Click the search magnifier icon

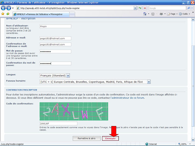click(189, 8)
